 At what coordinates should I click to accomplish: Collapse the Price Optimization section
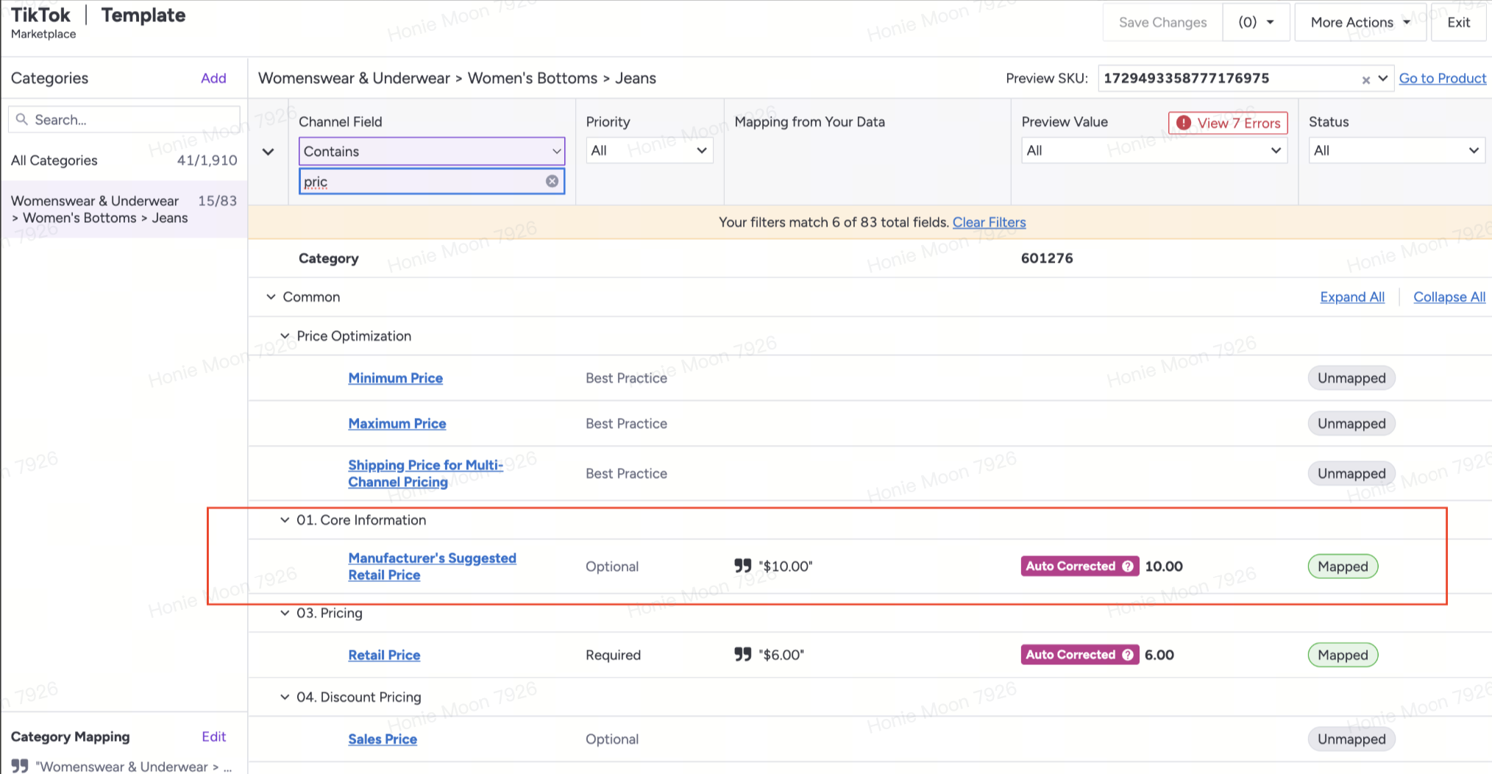click(285, 336)
